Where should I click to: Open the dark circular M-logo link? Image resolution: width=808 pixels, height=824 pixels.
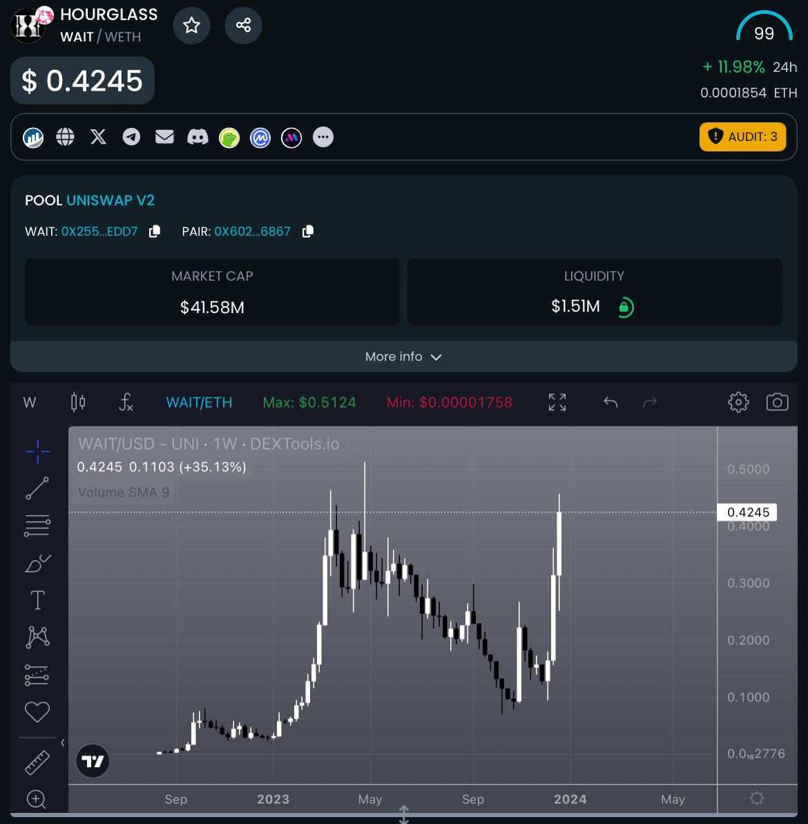pyautogui.click(x=291, y=138)
